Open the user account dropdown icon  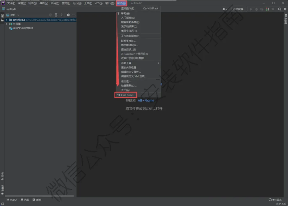point(225,9)
